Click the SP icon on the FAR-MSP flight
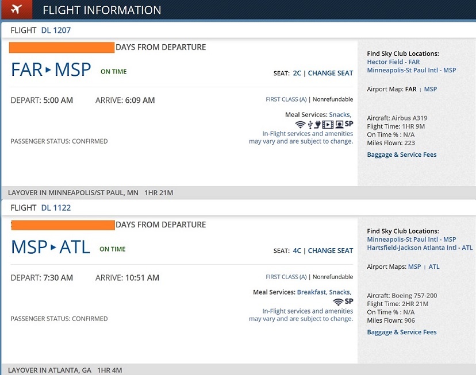This screenshot has width=476, height=375. (x=349, y=124)
